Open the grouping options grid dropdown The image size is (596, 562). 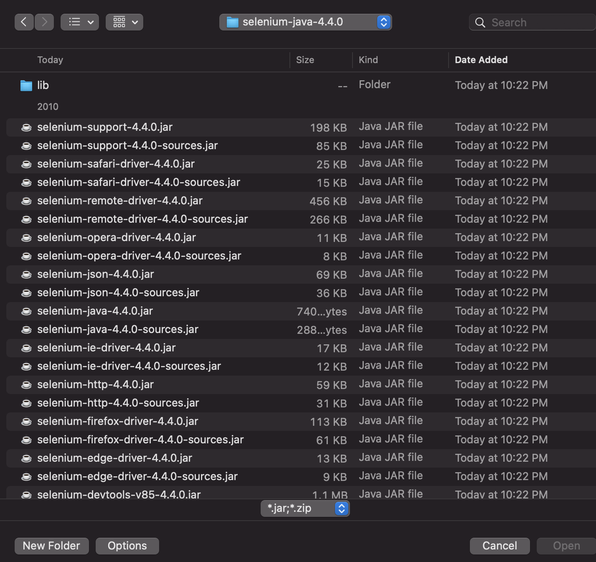pos(124,22)
